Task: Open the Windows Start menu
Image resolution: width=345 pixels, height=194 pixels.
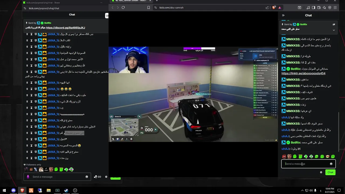Action: point(4,190)
